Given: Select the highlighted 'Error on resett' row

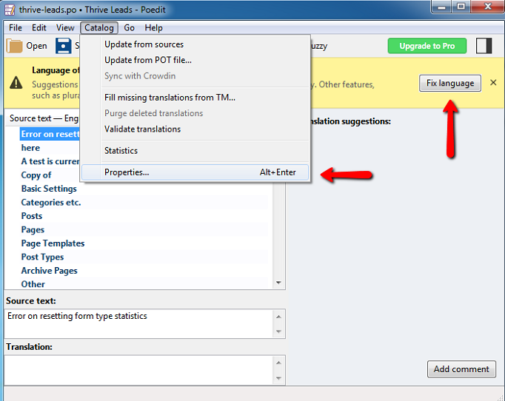Looking at the screenshot, I should click(50, 134).
